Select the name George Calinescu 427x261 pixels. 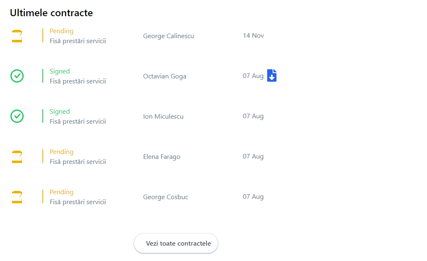point(168,36)
